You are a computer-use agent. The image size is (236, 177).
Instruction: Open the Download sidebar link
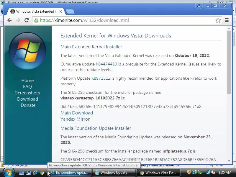point(27,99)
